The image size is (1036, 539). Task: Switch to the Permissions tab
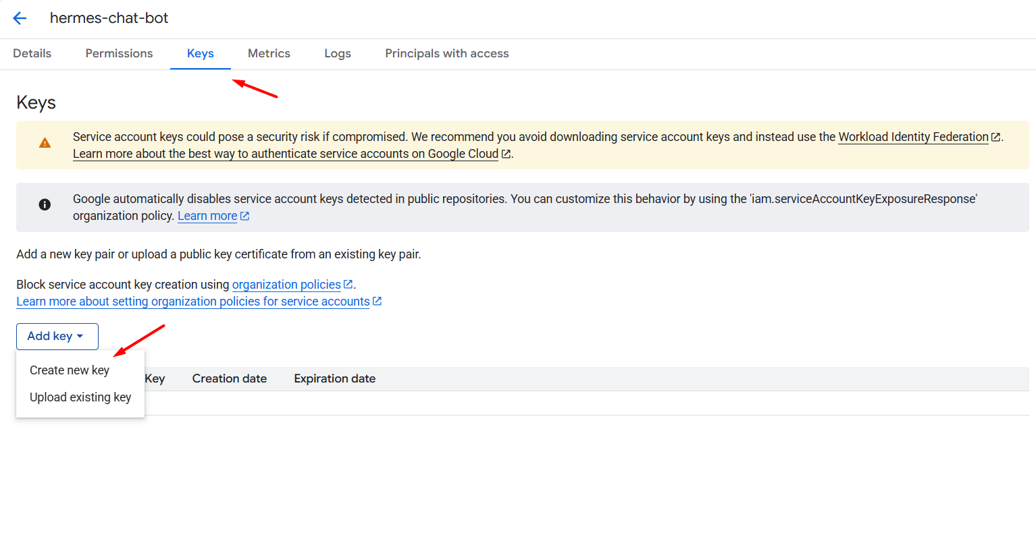[119, 54]
